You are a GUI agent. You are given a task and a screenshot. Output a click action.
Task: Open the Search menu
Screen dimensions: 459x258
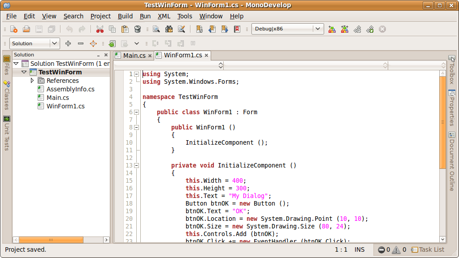[74, 16]
